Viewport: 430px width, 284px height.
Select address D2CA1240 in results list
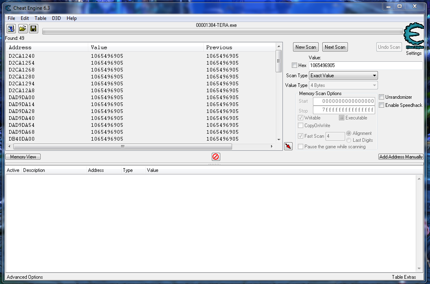pyautogui.click(x=22, y=56)
